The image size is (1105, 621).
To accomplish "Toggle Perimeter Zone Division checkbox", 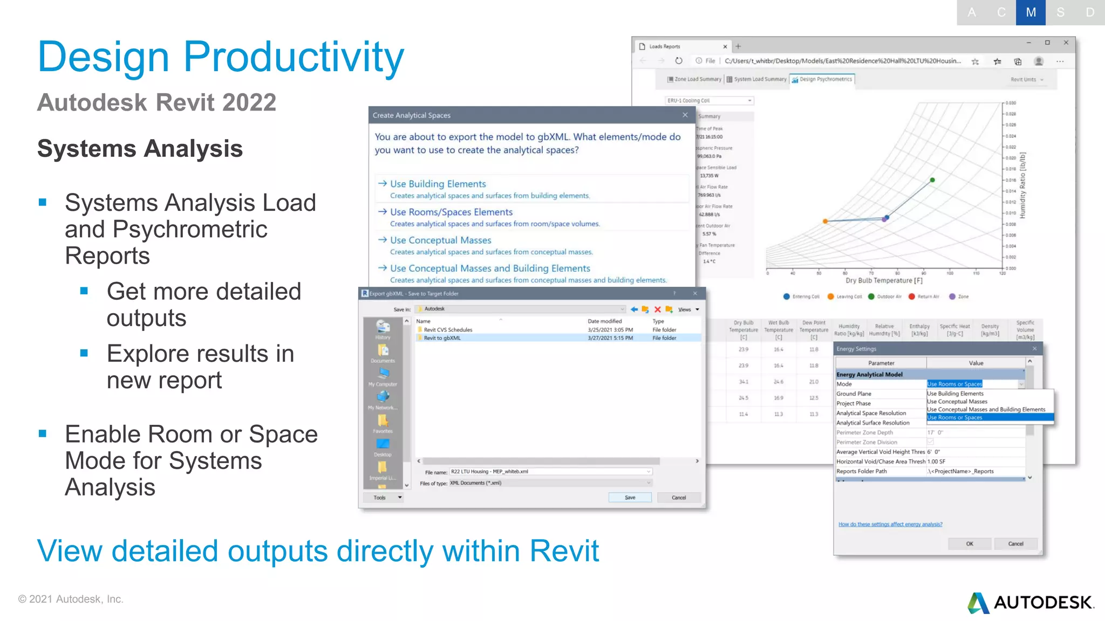I will (x=930, y=442).
